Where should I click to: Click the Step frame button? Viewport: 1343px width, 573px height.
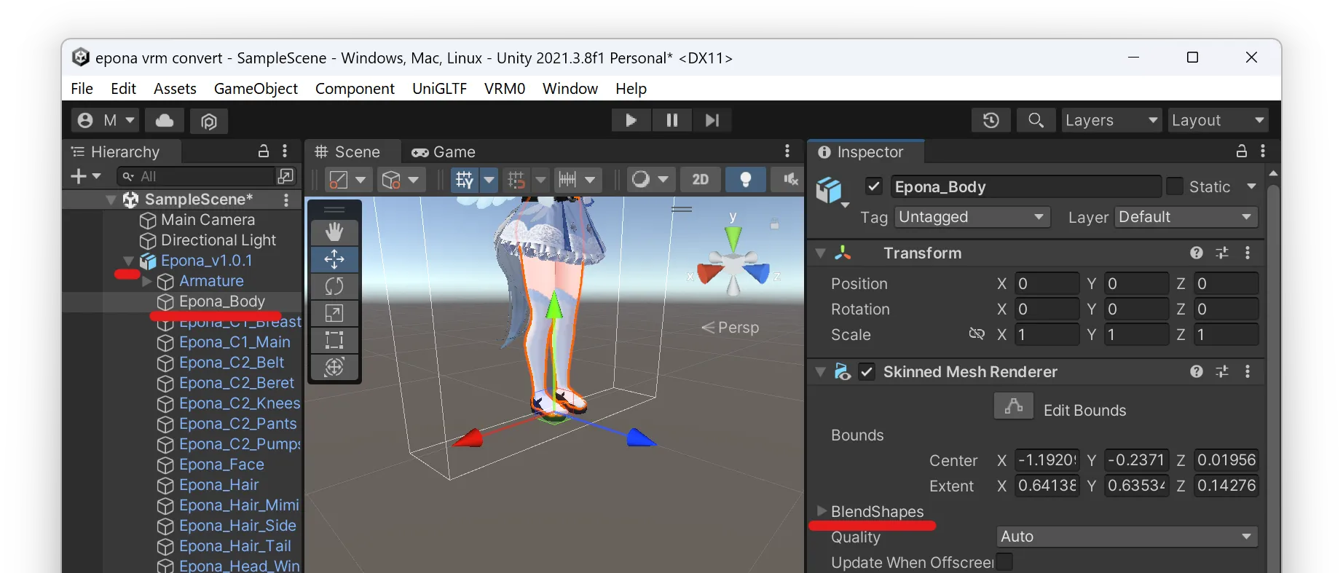click(x=712, y=120)
